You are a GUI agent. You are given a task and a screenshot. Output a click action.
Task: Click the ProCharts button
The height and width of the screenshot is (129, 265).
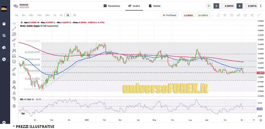pos(170,15)
